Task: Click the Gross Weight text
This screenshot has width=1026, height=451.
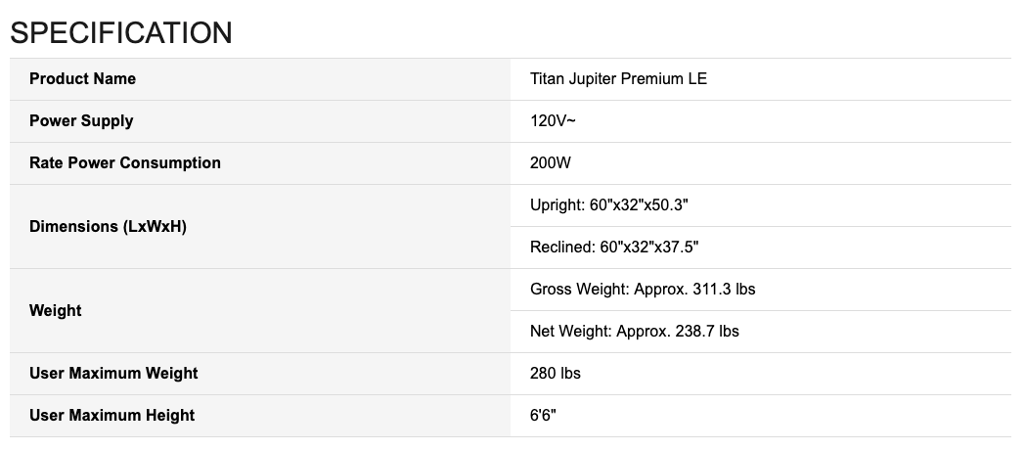Action: pos(579,290)
